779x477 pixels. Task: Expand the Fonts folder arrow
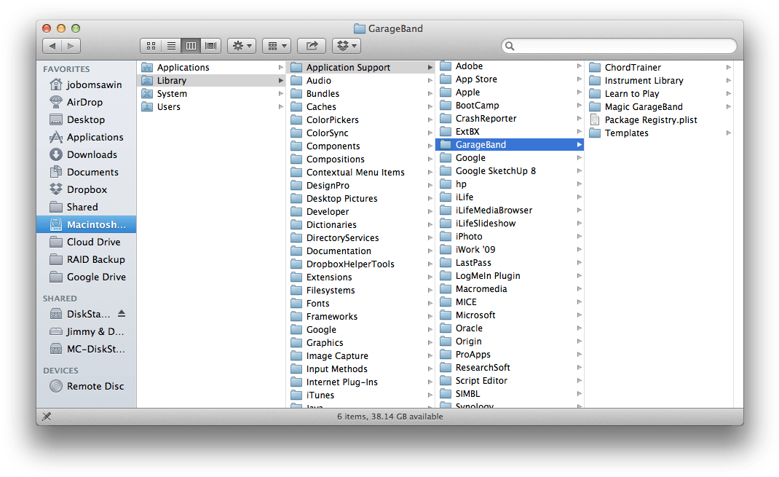430,303
